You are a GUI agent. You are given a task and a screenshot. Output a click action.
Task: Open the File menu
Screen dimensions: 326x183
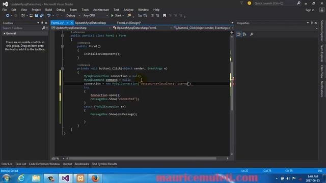click(x=5, y=10)
